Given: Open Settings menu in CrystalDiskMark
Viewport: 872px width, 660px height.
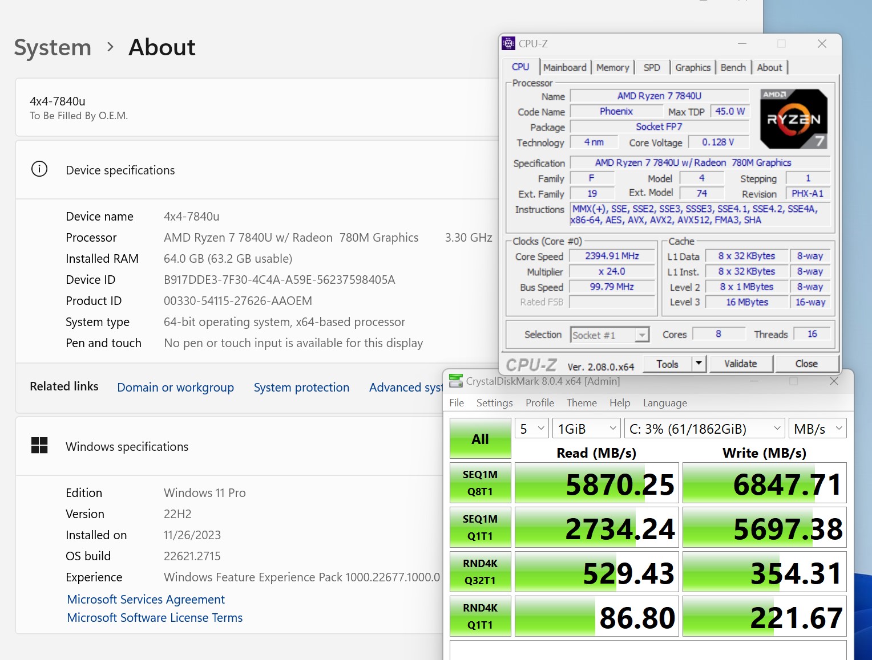Looking at the screenshot, I should click(x=494, y=403).
